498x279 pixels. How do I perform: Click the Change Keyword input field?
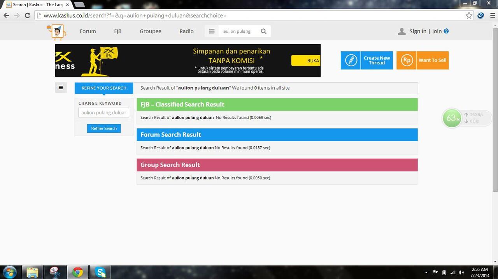(x=103, y=113)
